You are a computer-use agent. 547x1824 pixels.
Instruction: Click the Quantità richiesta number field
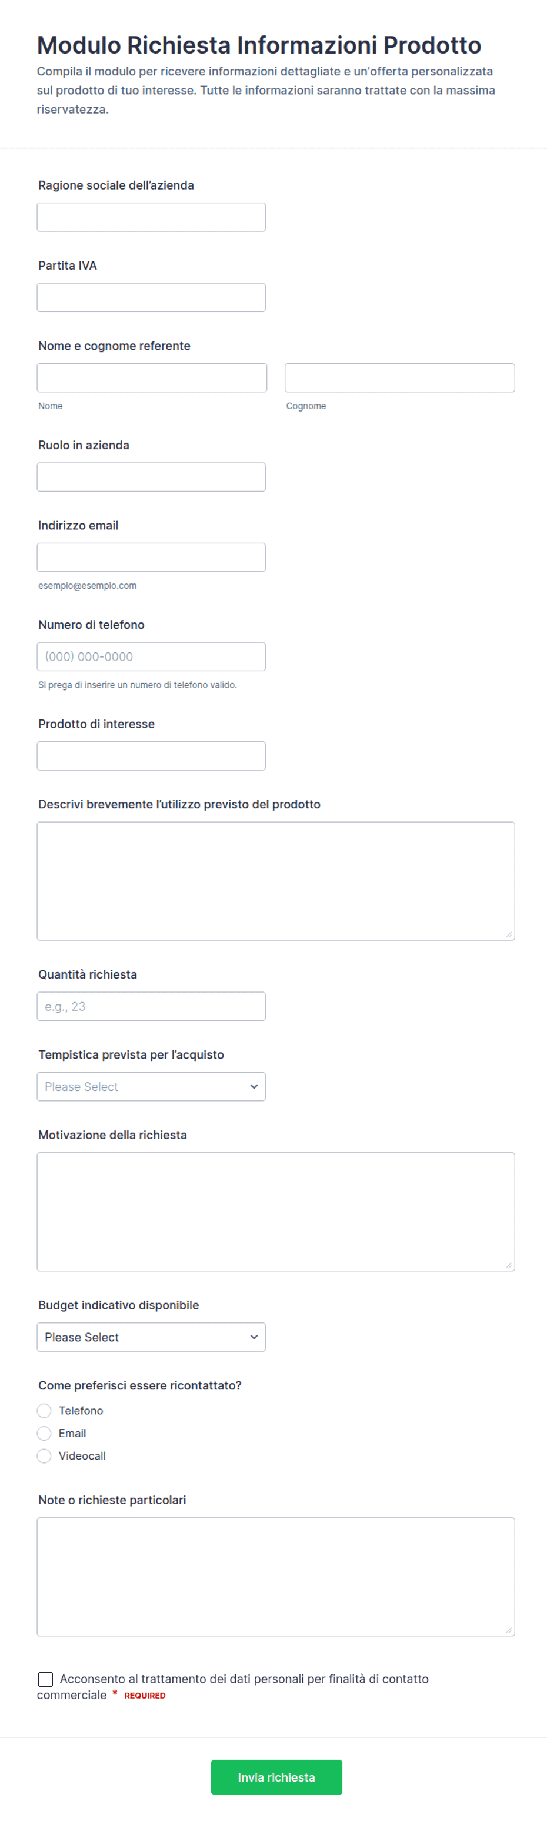[x=151, y=1006]
